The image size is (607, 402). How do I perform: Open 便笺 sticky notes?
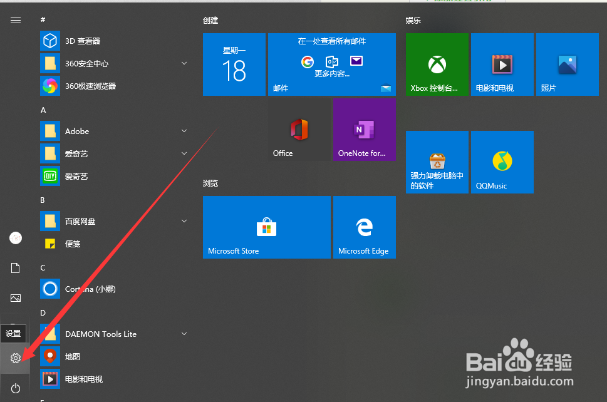pyautogui.click(x=115, y=244)
